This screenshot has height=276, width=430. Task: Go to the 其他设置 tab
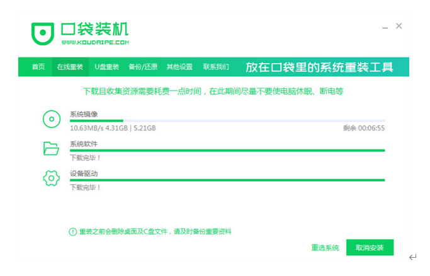[179, 67]
